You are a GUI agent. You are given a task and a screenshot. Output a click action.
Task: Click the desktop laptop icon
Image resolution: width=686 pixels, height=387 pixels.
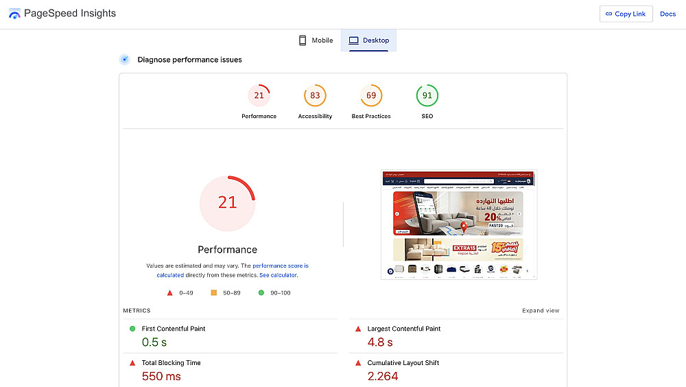pos(353,40)
